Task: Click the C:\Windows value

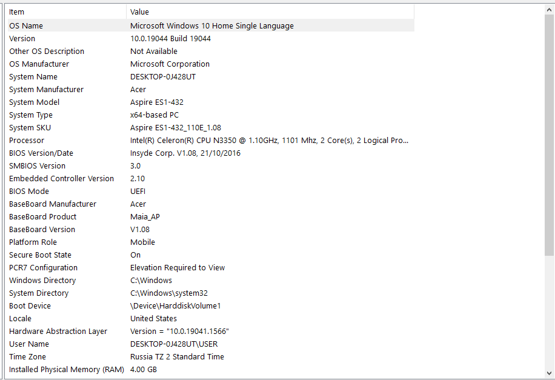Action: (x=151, y=281)
